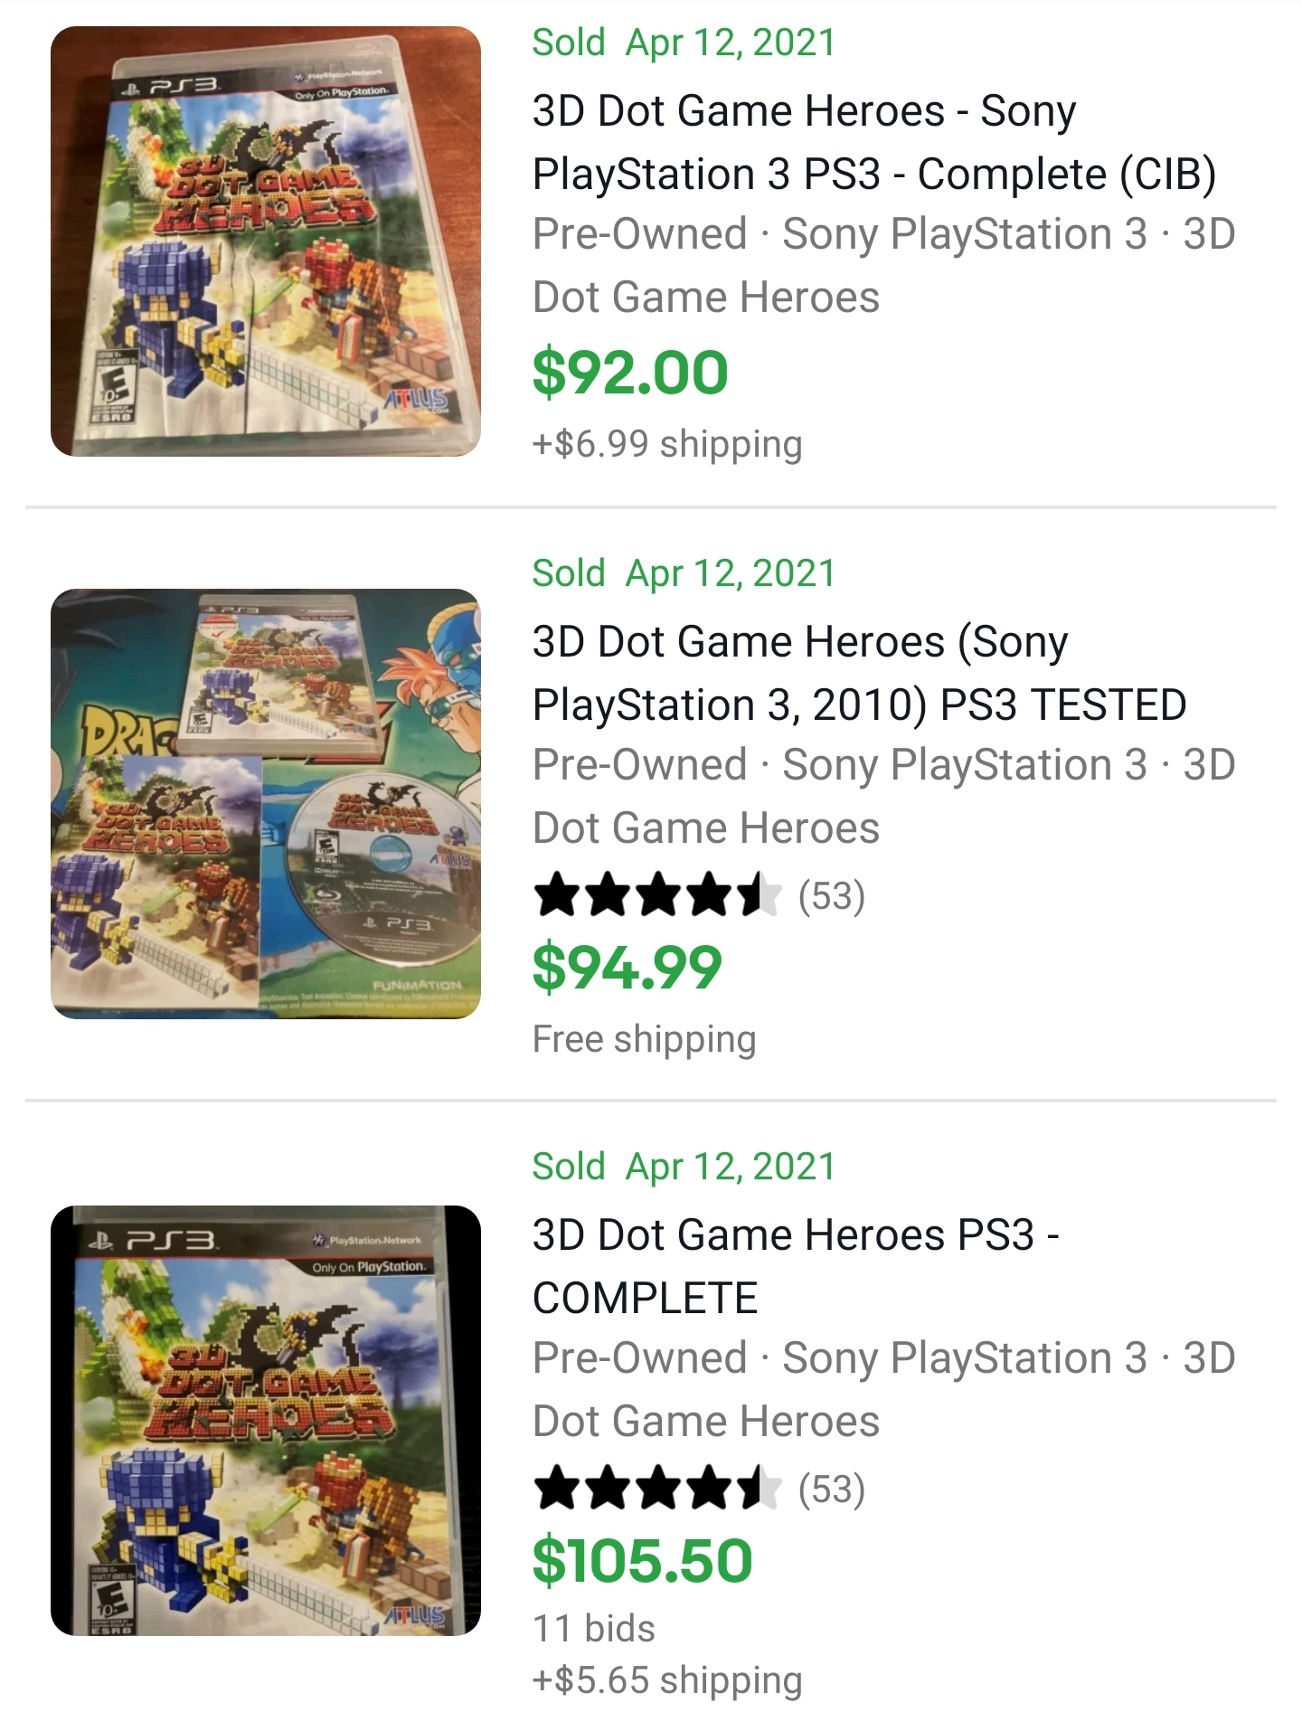Open the "PS3 TESTED" listing title
The image size is (1302, 1721).
[859, 673]
